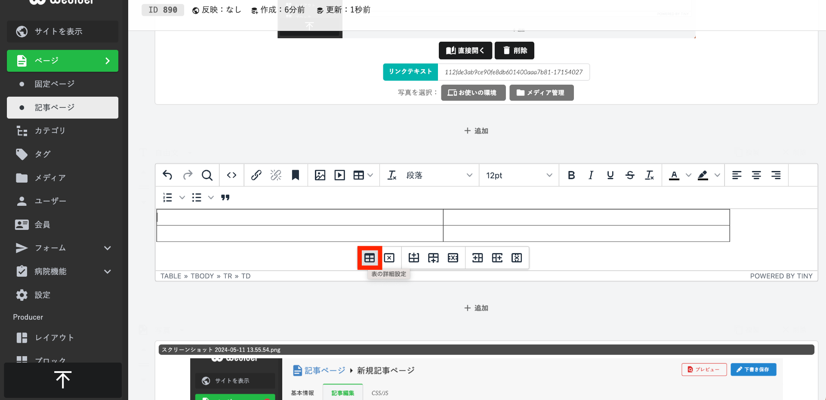Viewport: 826px width, 400px height.
Task: Toggle bold formatting
Action: 571,175
